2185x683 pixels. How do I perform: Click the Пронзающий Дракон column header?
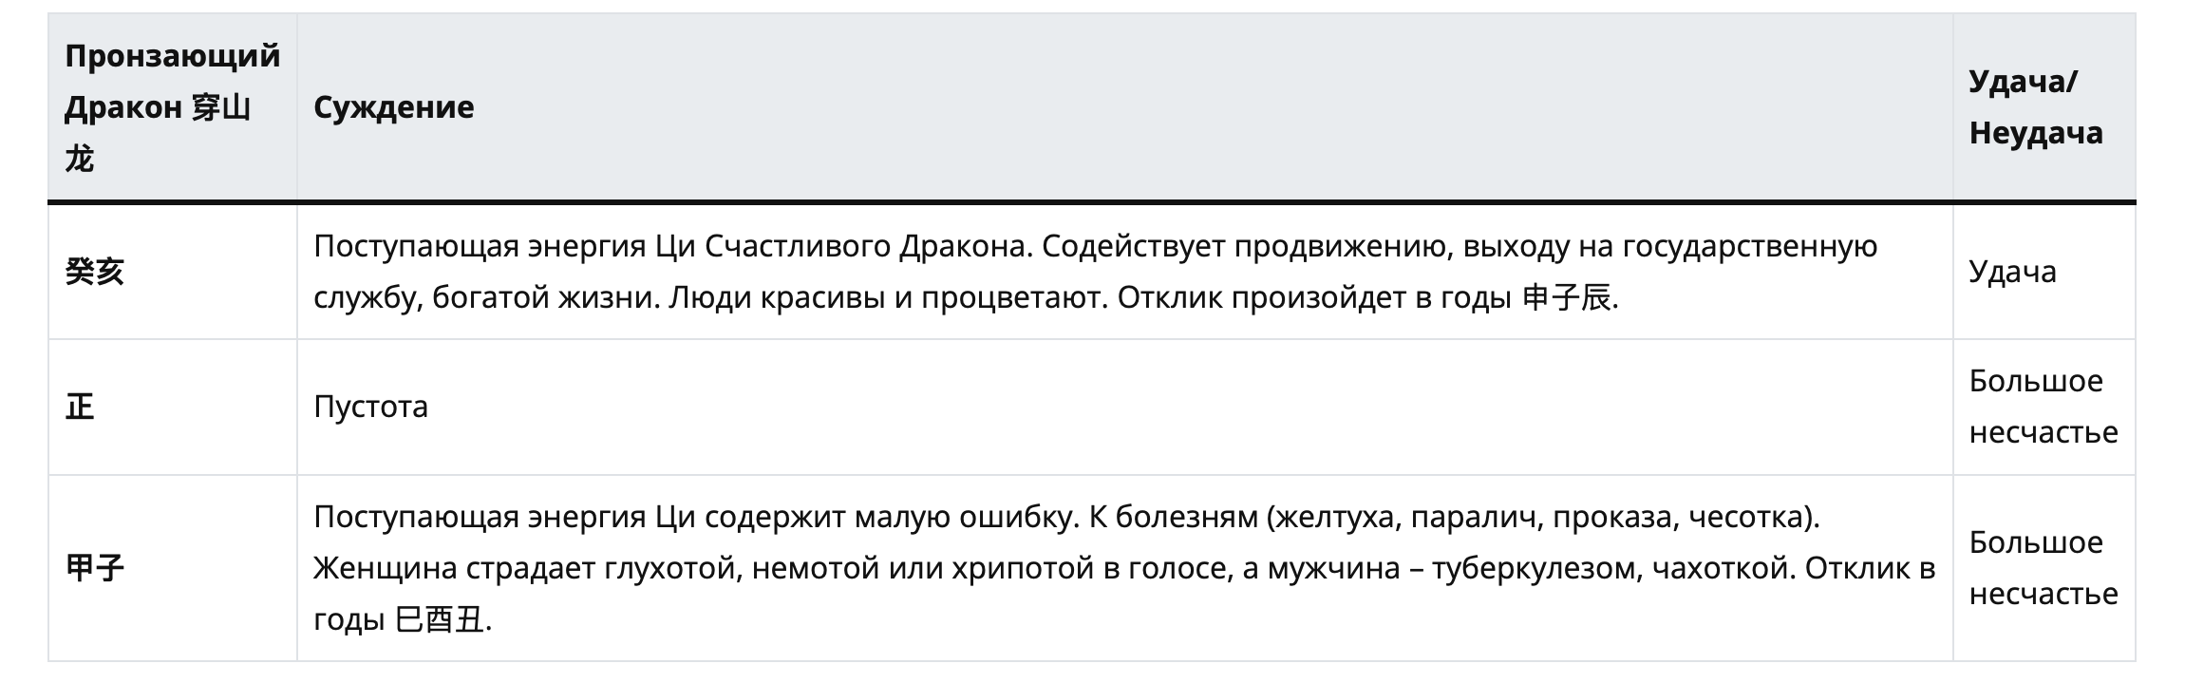point(172,107)
